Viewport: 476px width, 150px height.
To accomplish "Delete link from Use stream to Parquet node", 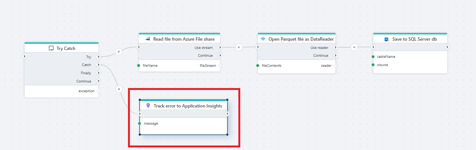I will (x=239, y=47).
